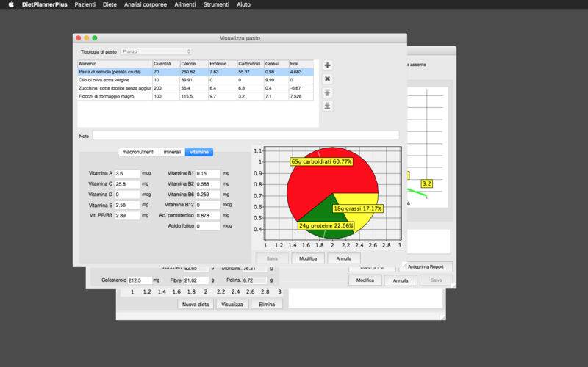Viewport: 588px width, 367px height.
Task: Open the DietPlannerPlus menu
Action: [x=45, y=4]
